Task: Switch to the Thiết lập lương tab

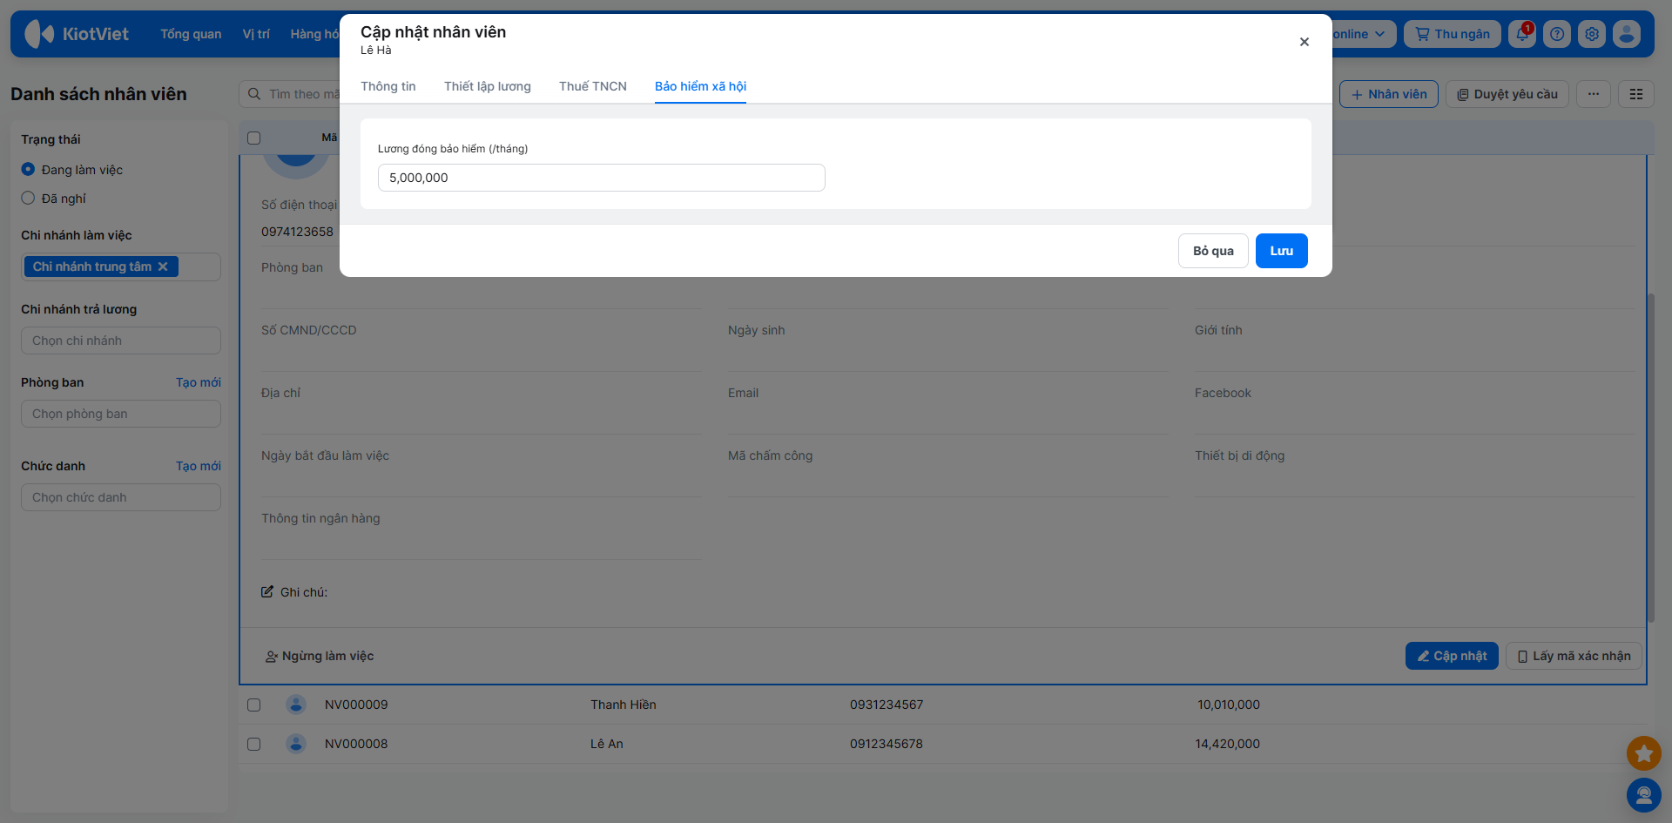Action: (x=488, y=86)
